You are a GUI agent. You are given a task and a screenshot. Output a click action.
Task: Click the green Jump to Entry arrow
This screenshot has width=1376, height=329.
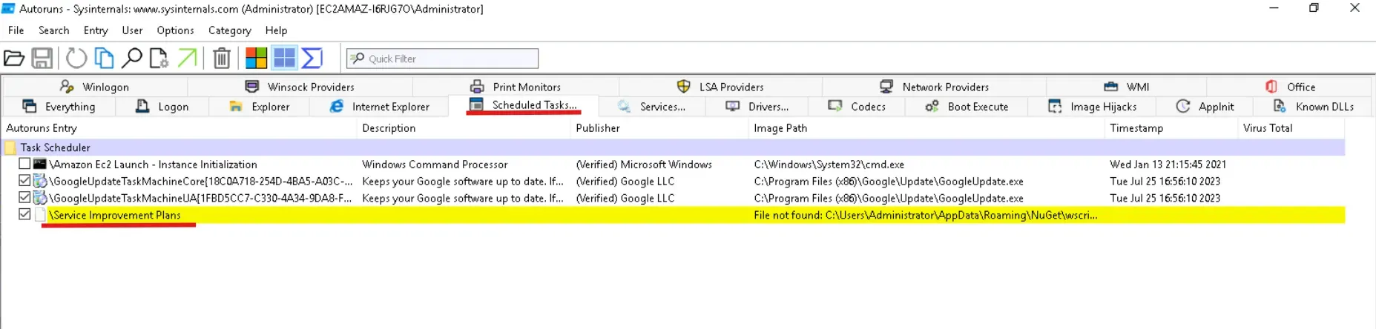pos(187,58)
